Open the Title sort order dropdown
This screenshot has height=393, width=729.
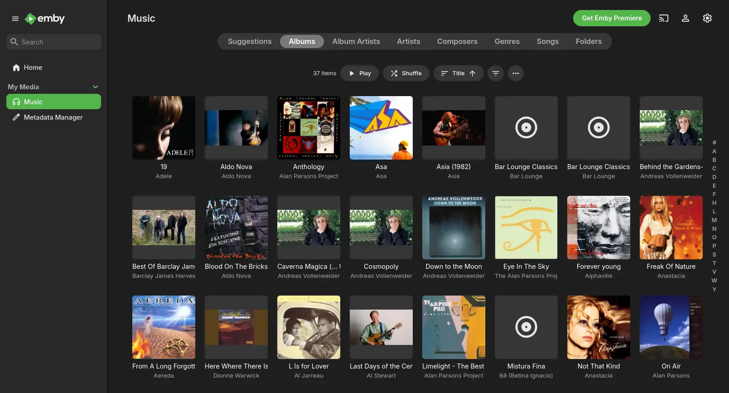pos(458,73)
